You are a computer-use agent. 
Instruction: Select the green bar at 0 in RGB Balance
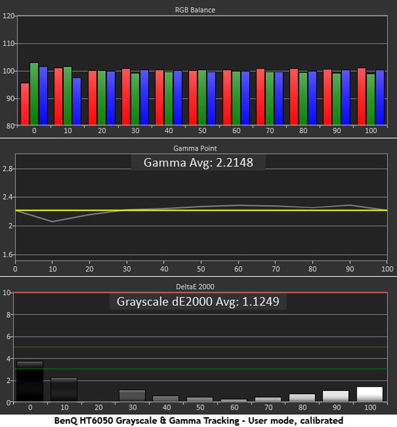(34, 94)
